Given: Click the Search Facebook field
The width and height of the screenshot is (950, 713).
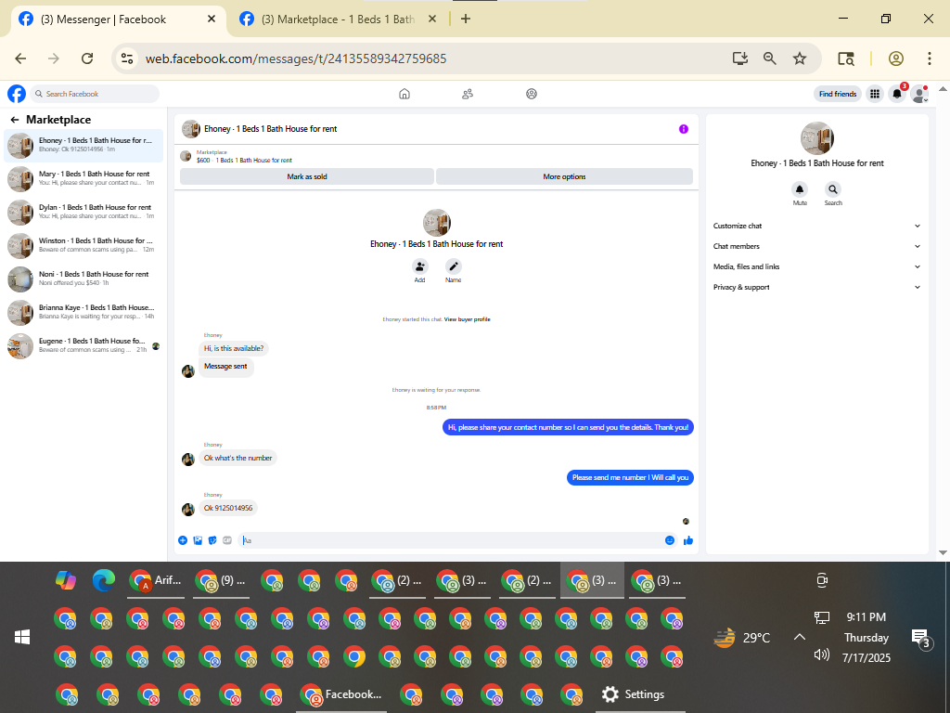Looking at the screenshot, I should (95, 94).
